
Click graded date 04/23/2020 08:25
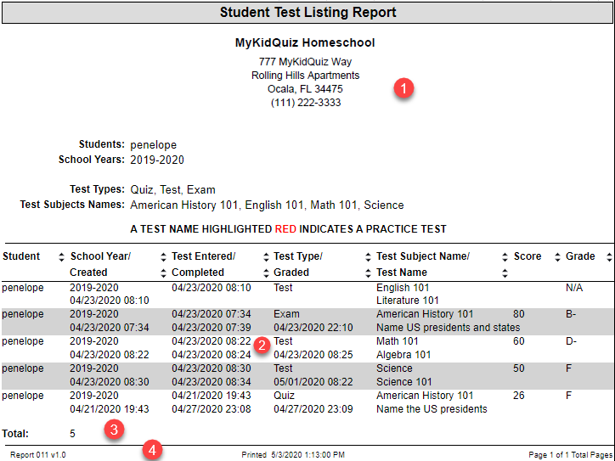click(313, 355)
